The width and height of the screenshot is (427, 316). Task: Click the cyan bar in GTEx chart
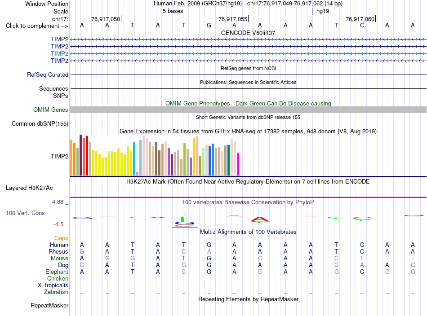click(x=134, y=159)
